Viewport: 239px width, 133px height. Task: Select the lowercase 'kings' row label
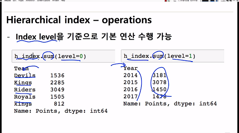23,104
